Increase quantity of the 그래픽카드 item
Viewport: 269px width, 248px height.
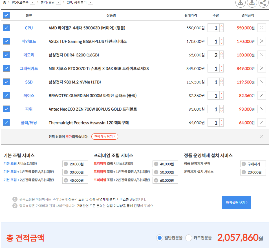click(x=221, y=66)
